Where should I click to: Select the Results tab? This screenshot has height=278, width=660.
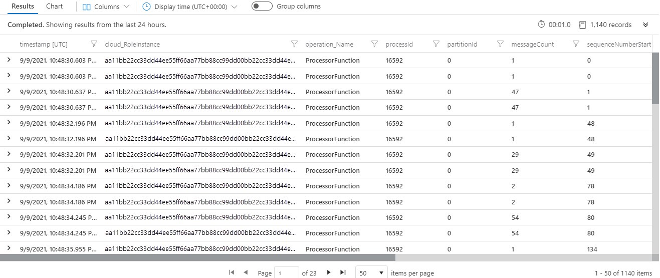point(23,7)
